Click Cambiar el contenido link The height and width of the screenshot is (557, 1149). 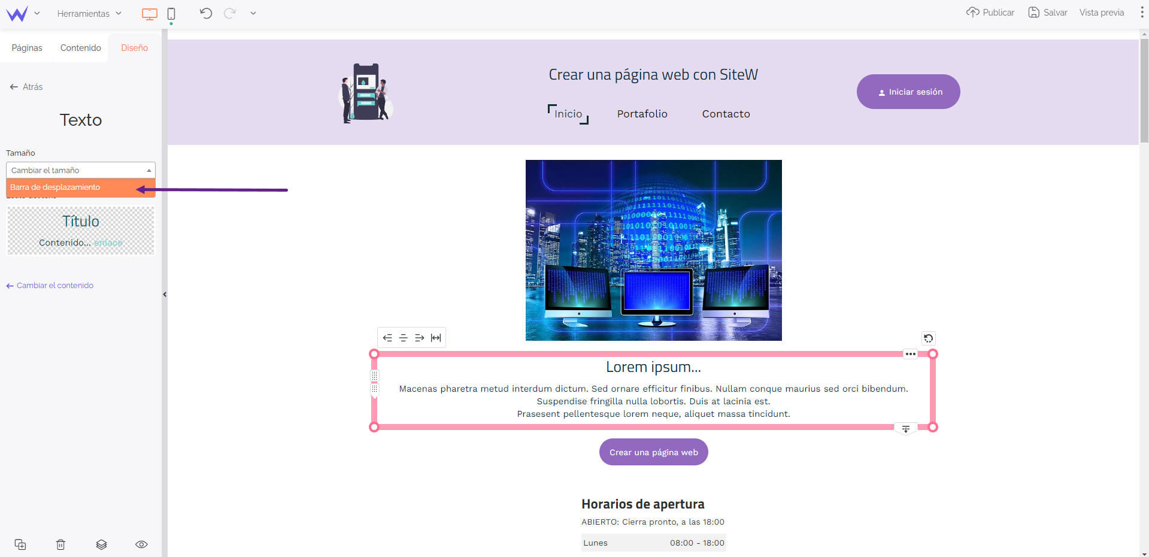click(50, 286)
